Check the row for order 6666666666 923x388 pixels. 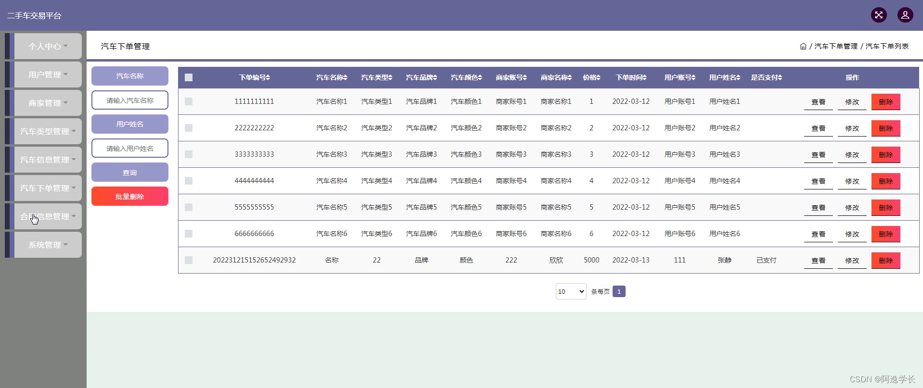point(189,234)
